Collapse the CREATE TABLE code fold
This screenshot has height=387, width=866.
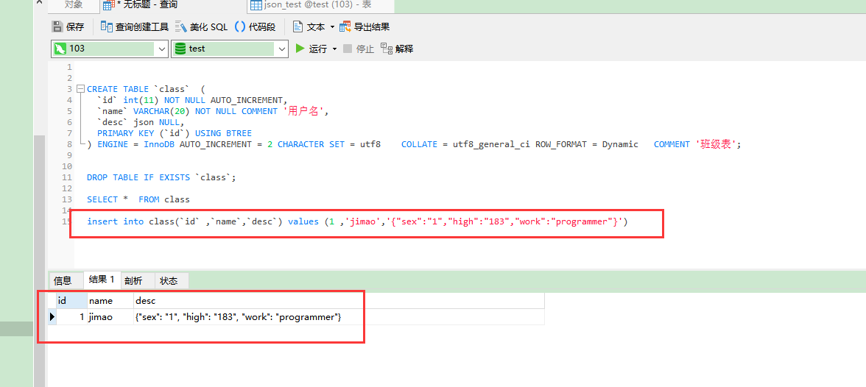point(81,89)
